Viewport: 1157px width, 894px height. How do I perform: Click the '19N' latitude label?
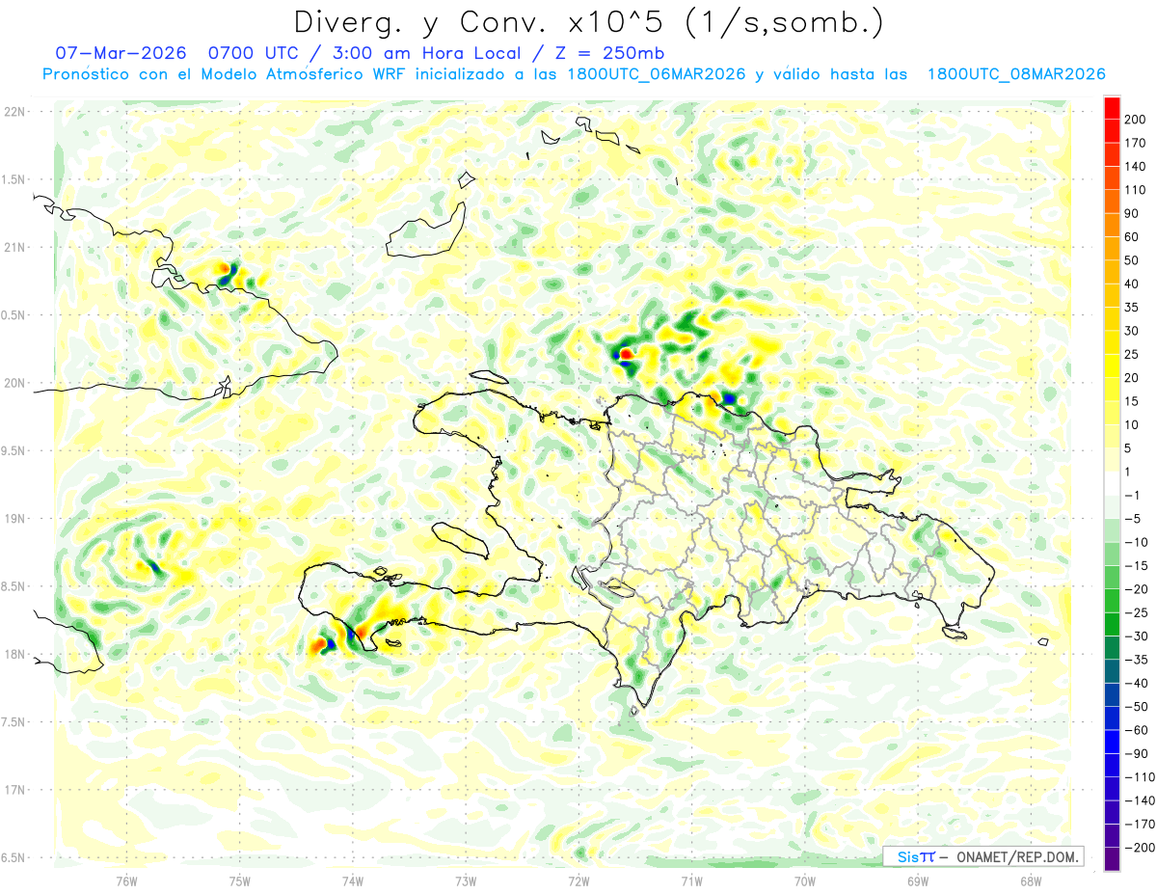tap(13, 519)
